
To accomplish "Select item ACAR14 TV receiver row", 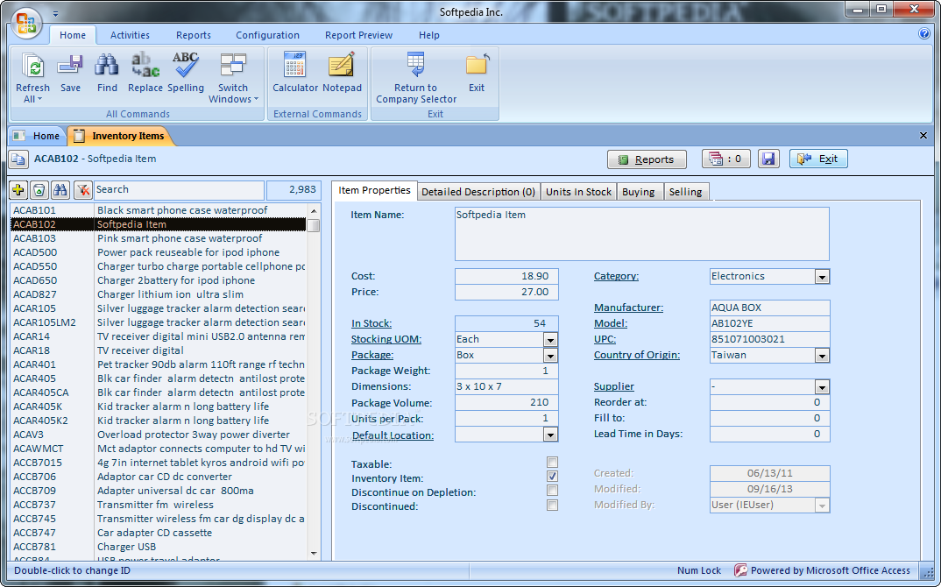I will click(x=159, y=336).
